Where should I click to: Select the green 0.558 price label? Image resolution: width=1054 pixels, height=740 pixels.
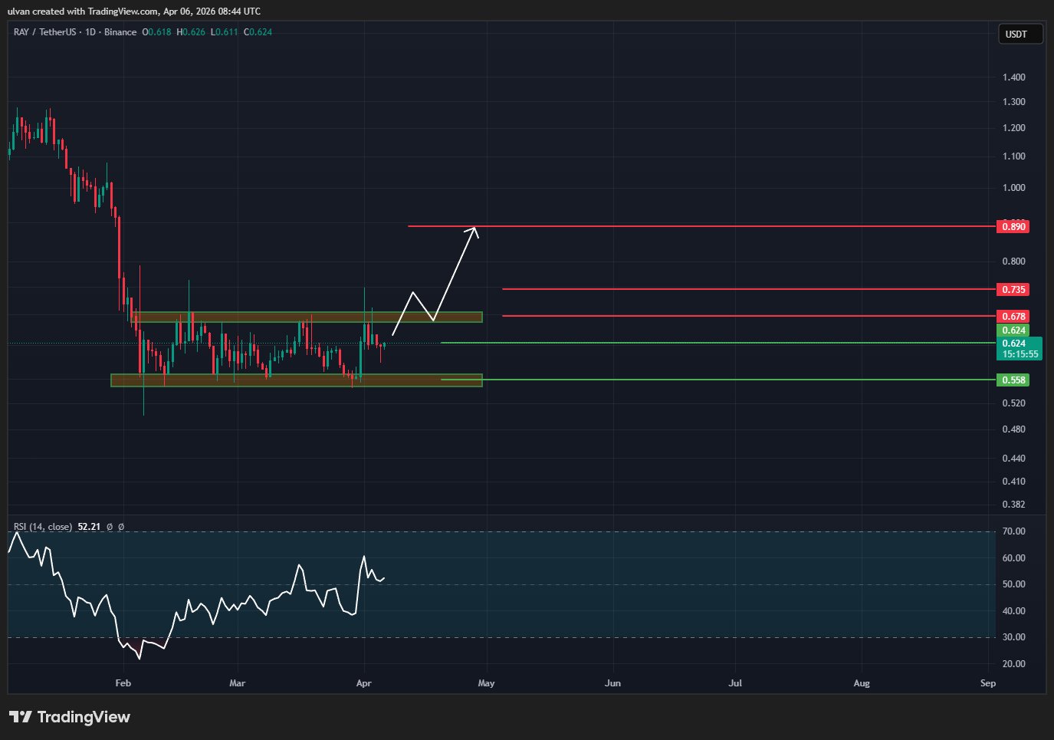[1013, 380]
